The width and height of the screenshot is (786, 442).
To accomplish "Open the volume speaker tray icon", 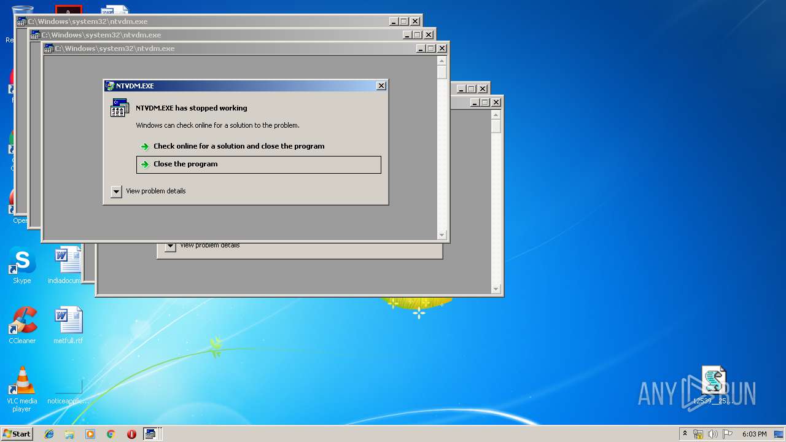I will 713,434.
